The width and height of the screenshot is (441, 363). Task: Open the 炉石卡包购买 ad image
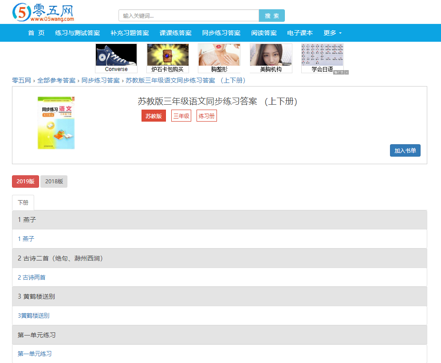[x=168, y=55]
